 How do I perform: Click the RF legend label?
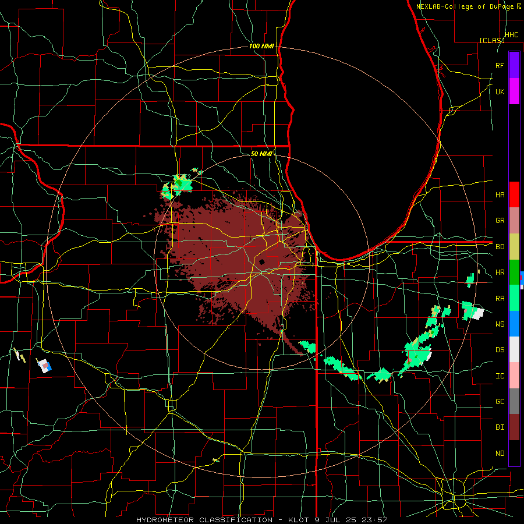point(500,65)
